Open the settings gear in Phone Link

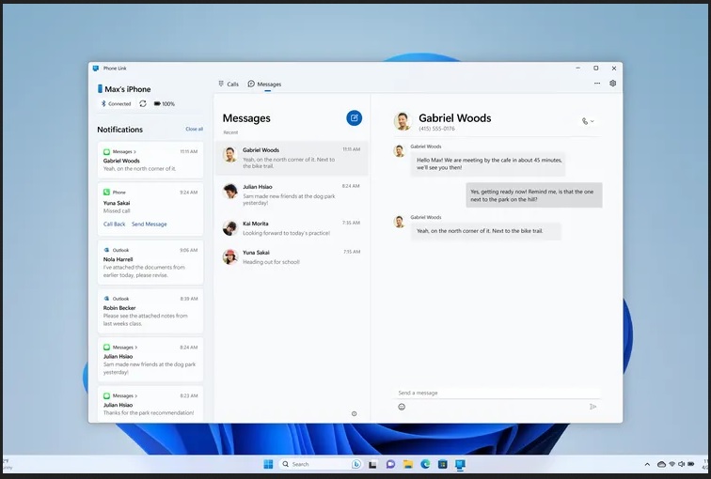612,84
